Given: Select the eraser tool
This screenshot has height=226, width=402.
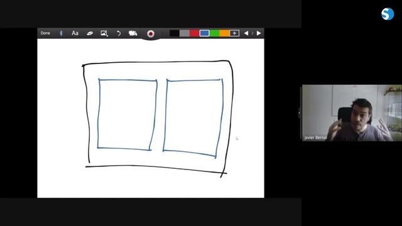Looking at the screenshot, I should 90,33.
